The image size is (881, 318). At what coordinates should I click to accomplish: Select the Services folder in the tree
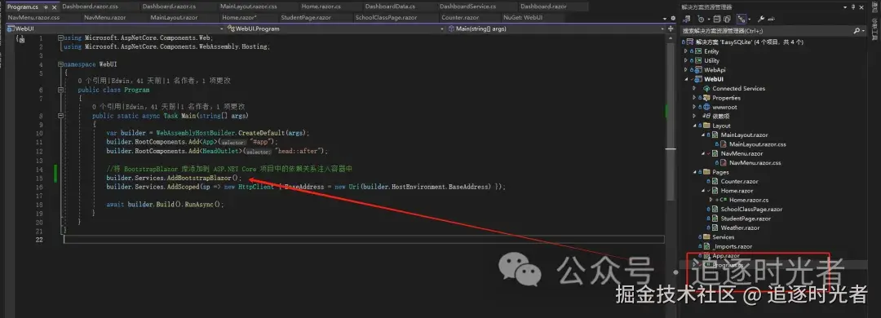tap(723, 237)
